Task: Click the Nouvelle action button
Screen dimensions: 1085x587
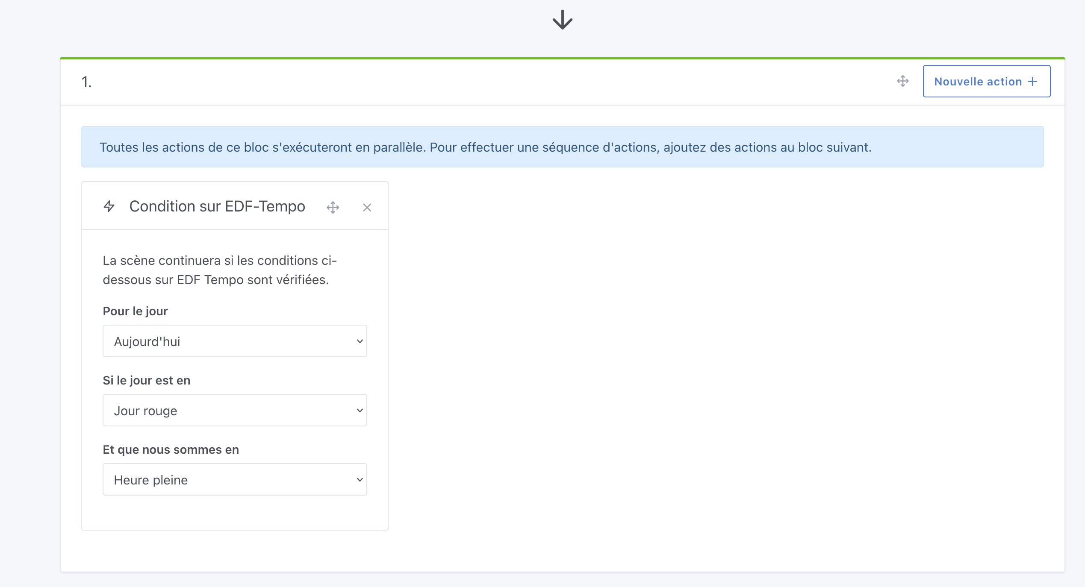Action: [x=986, y=81]
